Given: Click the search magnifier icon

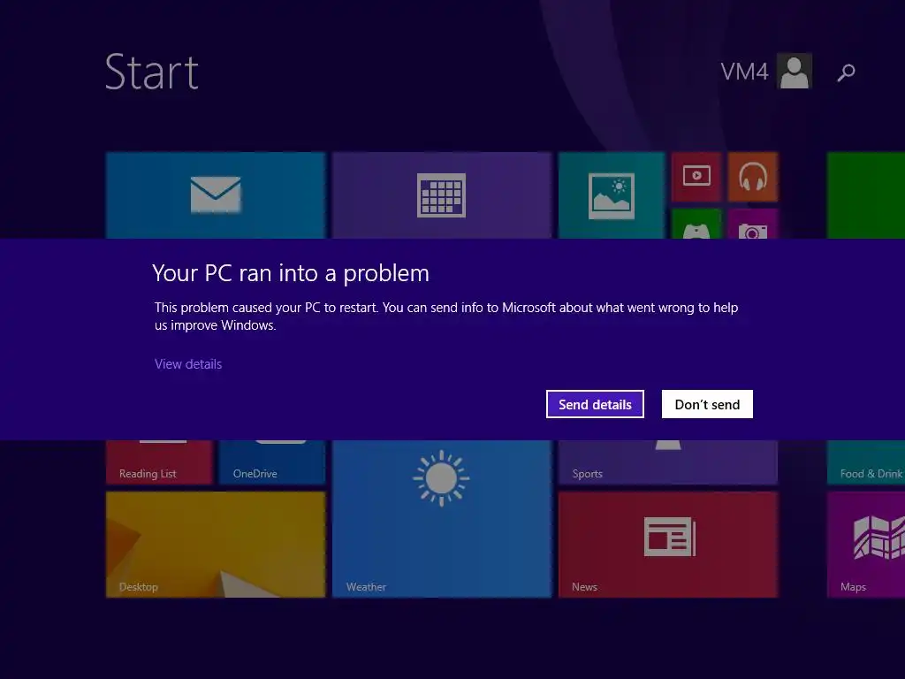Looking at the screenshot, I should 846,72.
